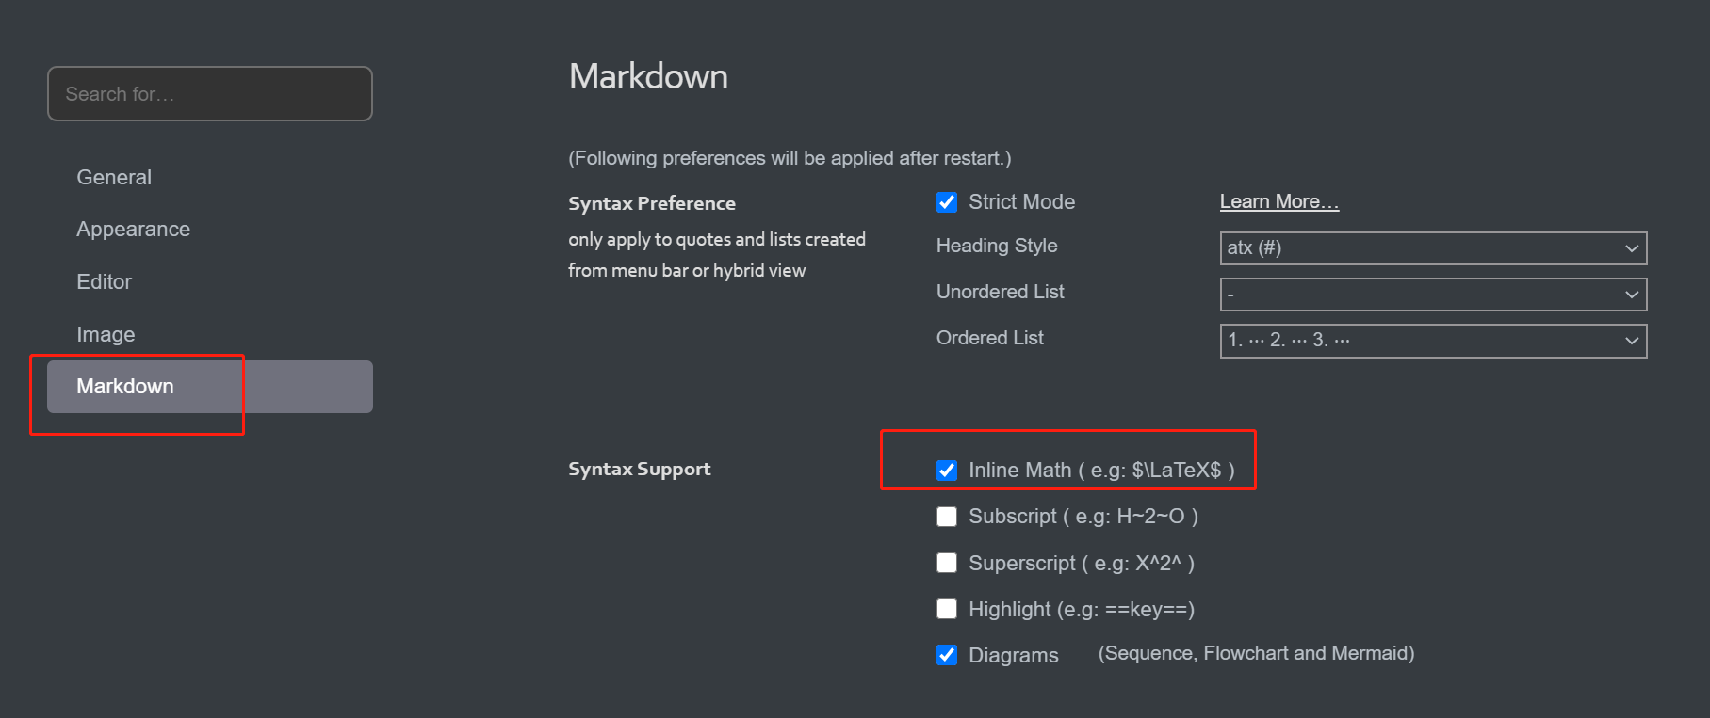Click inside the search preferences field

[209, 93]
